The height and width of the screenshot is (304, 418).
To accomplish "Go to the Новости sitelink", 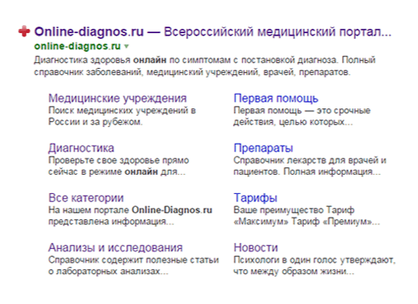I will 255,247.
